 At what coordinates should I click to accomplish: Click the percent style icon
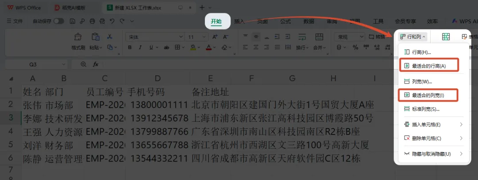pyautogui.click(x=355, y=48)
